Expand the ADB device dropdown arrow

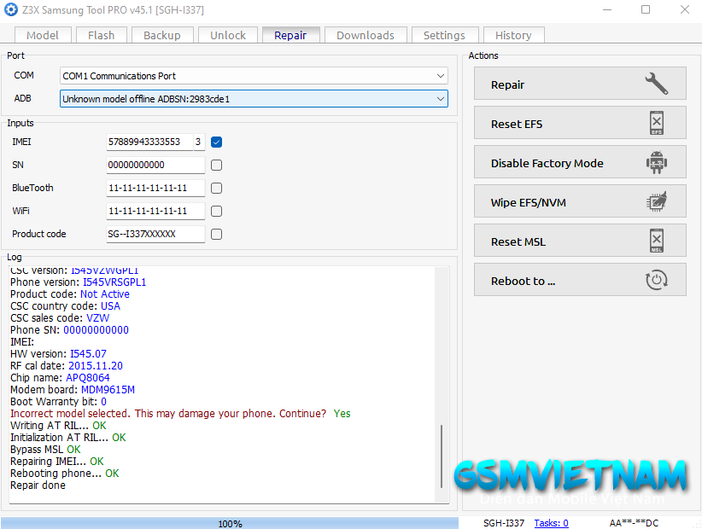pyautogui.click(x=441, y=99)
